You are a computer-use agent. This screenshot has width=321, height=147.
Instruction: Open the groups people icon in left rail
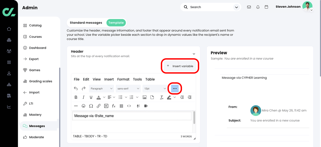click(x=9, y=51)
